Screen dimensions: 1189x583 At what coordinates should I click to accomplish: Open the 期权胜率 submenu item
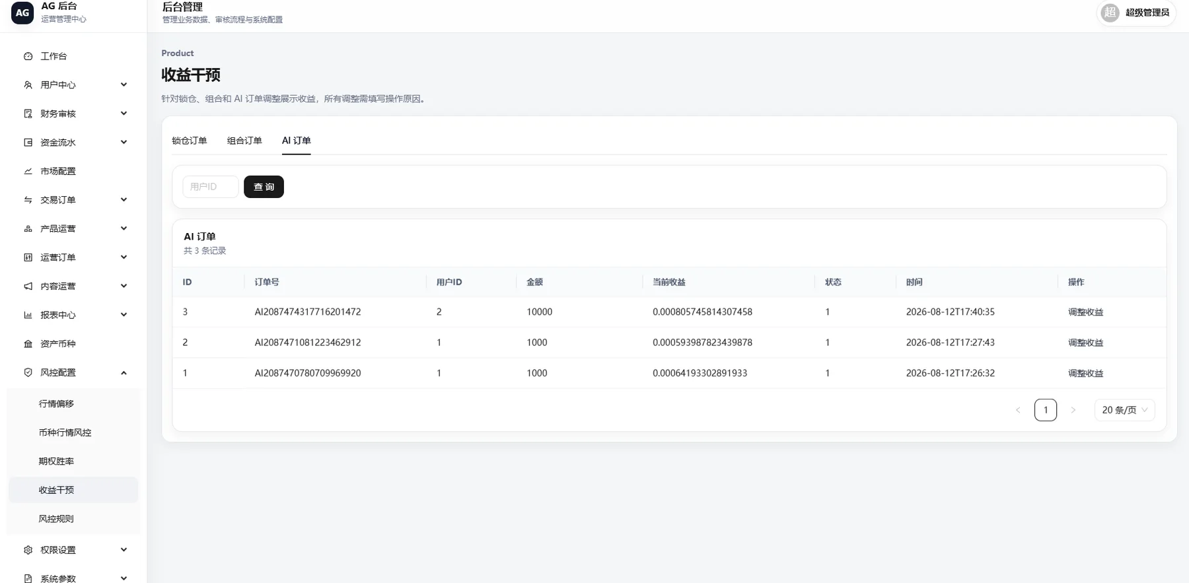56,462
